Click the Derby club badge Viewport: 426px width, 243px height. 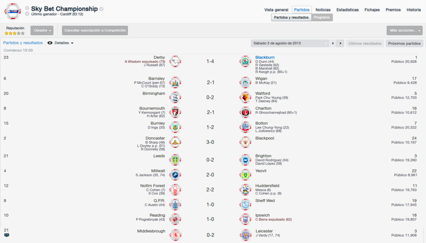pos(175,61)
